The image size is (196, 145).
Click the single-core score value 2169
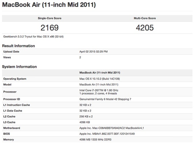(x=50, y=28)
